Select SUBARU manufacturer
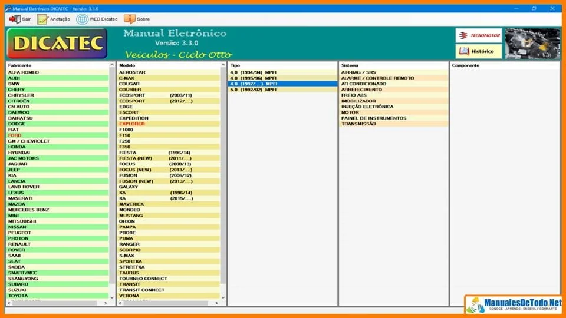This screenshot has height=318, width=566. coord(58,284)
